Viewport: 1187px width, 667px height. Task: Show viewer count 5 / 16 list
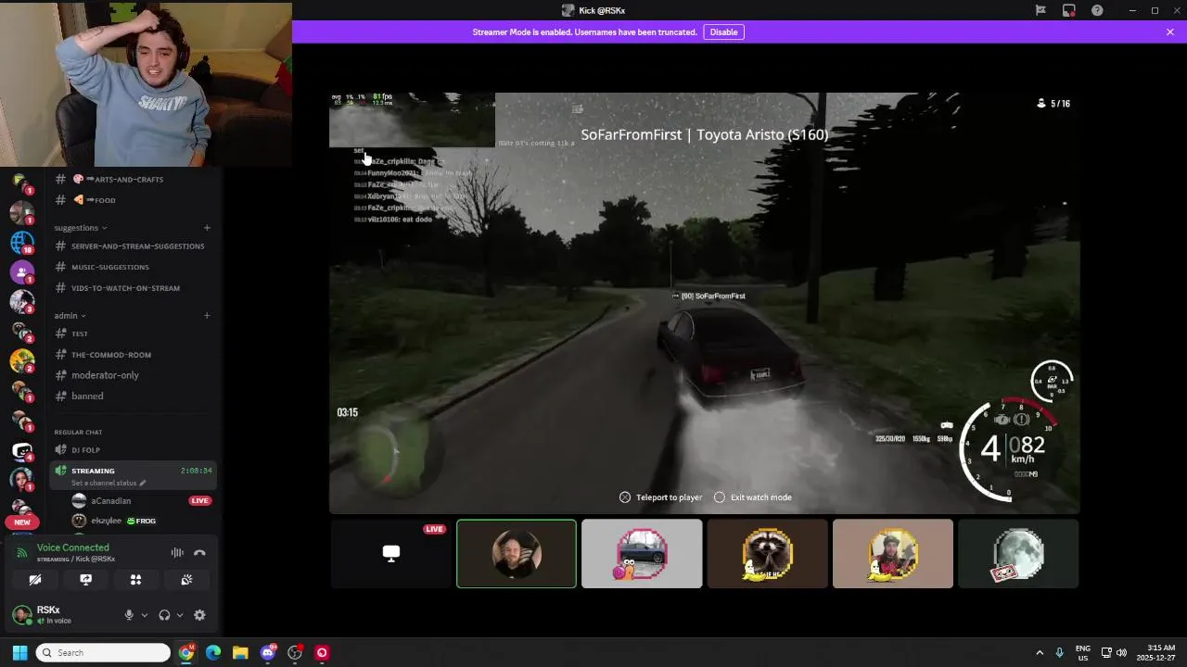coord(1053,104)
